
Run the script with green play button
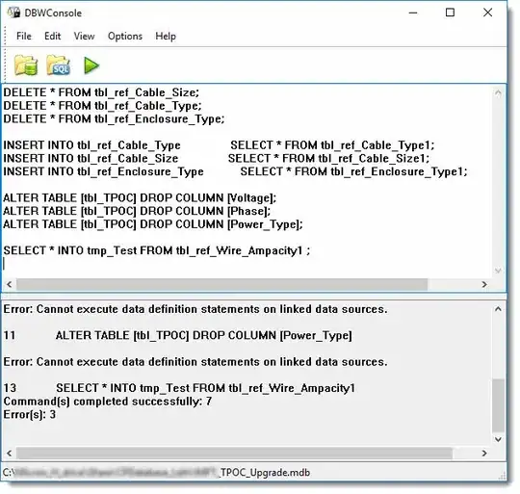pyautogui.click(x=91, y=65)
